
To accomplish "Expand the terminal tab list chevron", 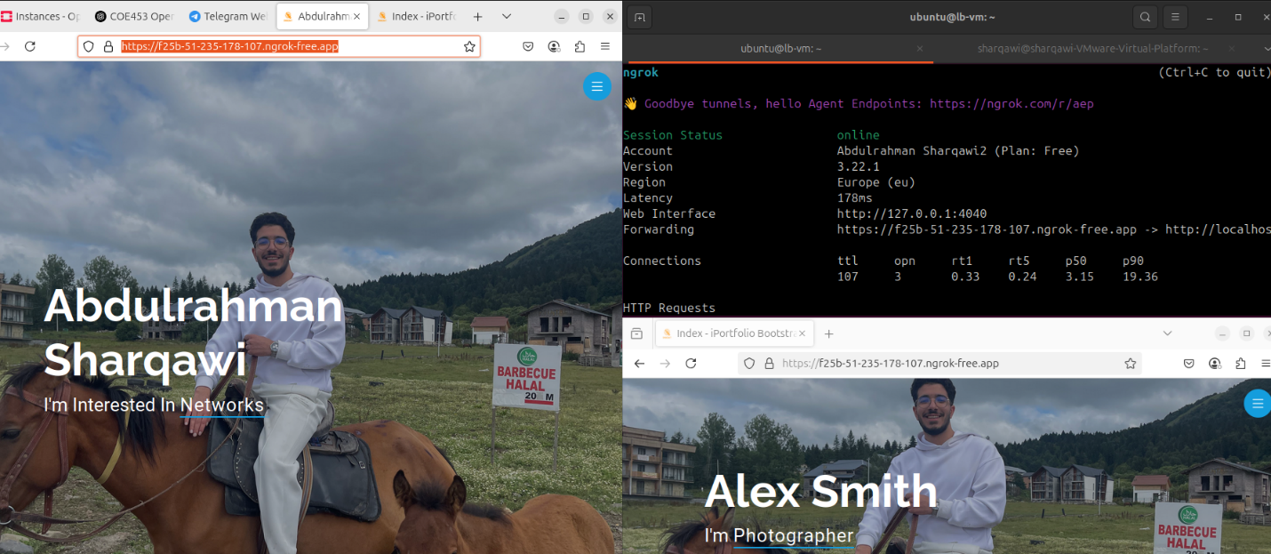I will [1266, 49].
